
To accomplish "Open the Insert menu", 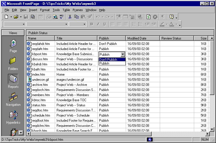I will coord(33,10).
